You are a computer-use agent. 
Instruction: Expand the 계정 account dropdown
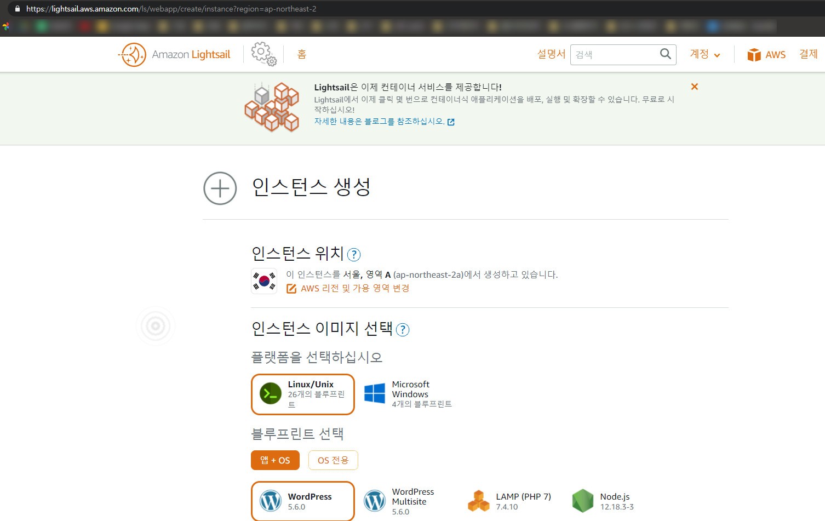[x=705, y=54]
